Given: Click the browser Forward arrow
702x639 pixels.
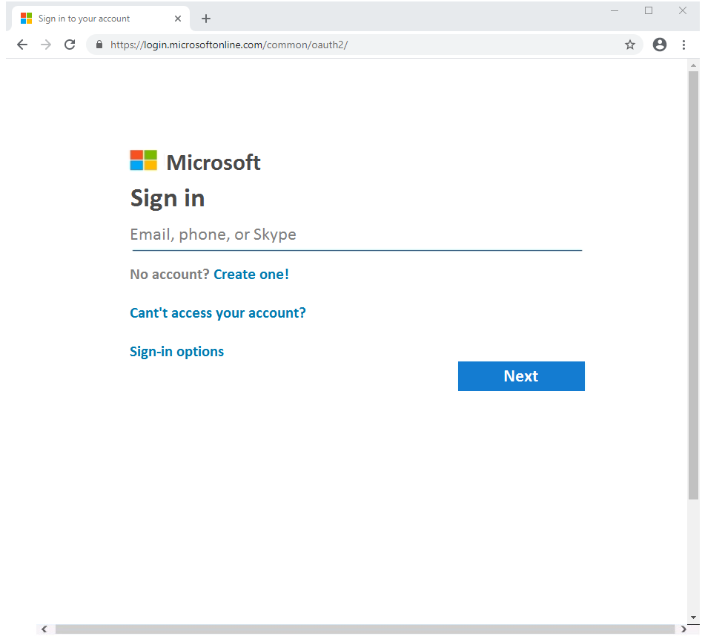Looking at the screenshot, I should [46, 45].
